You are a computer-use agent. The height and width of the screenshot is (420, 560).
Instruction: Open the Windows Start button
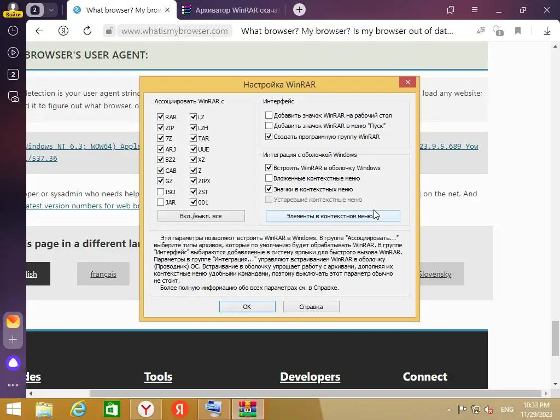pos(14,409)
